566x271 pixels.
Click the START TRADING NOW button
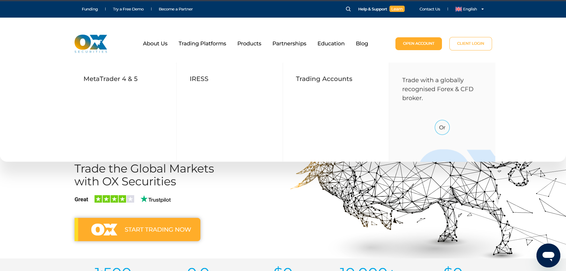click(x=137, y=230)
